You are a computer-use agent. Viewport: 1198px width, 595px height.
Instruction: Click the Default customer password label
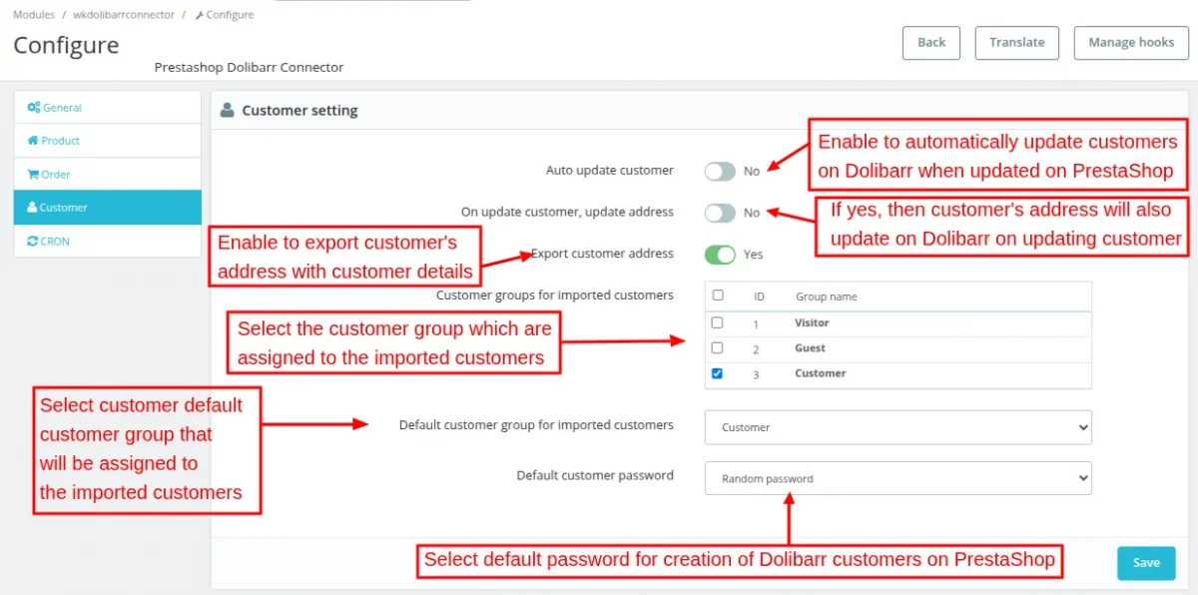tap(595, 475)
